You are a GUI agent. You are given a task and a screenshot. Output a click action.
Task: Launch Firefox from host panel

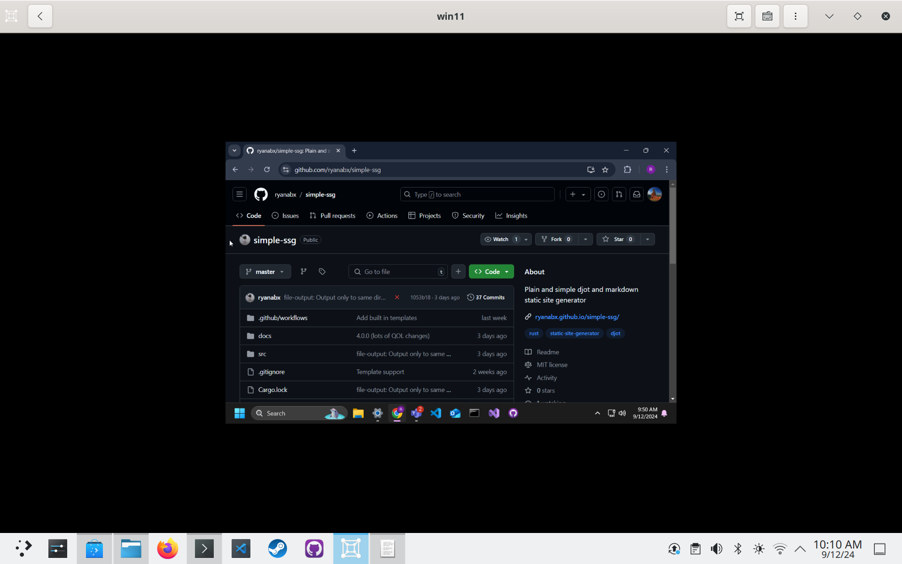point(168,548)
